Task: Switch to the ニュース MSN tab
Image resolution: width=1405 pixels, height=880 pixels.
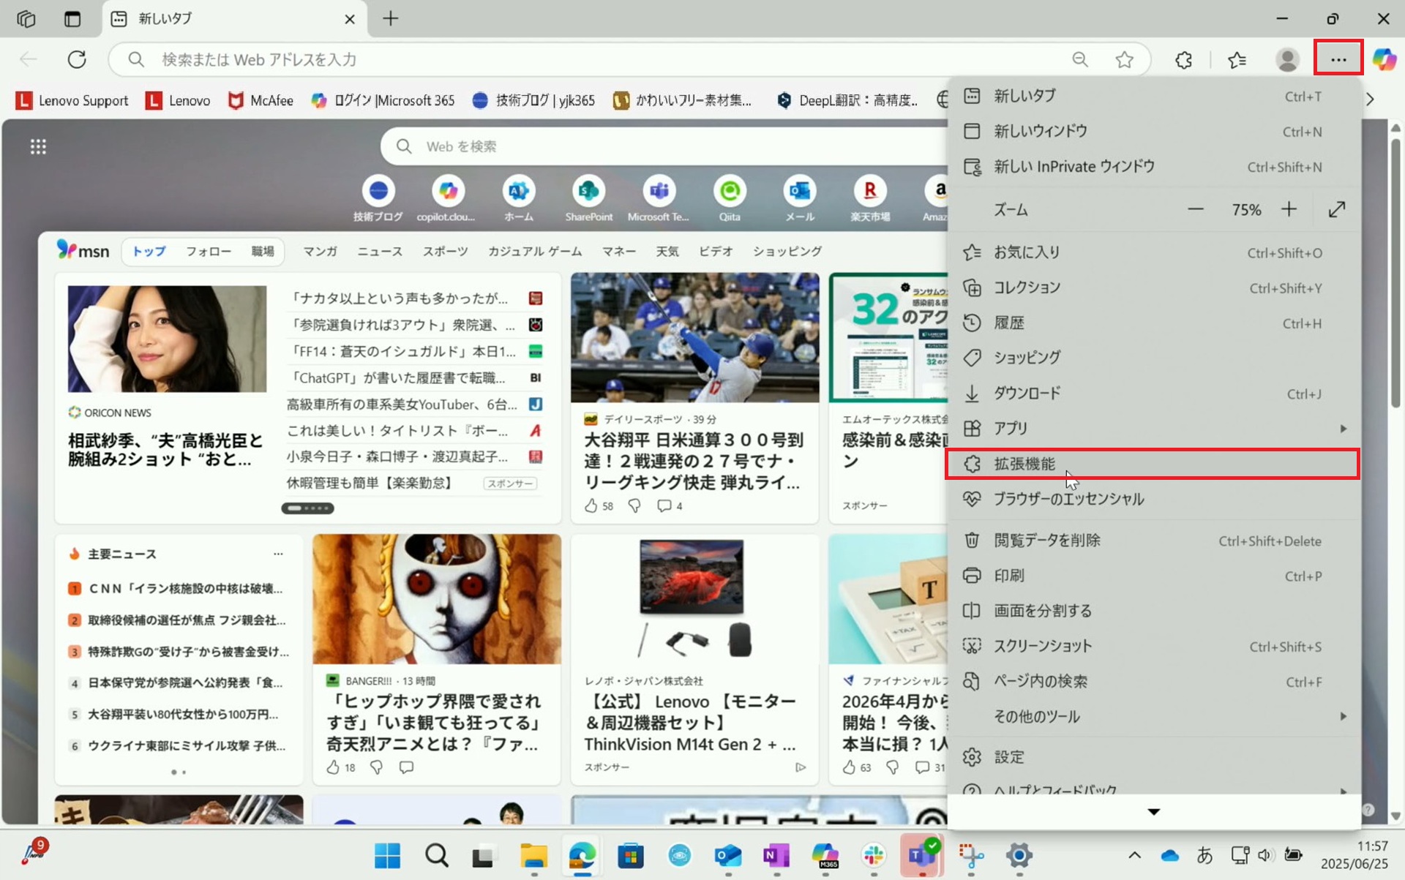Action: click(x=379, y=252)
